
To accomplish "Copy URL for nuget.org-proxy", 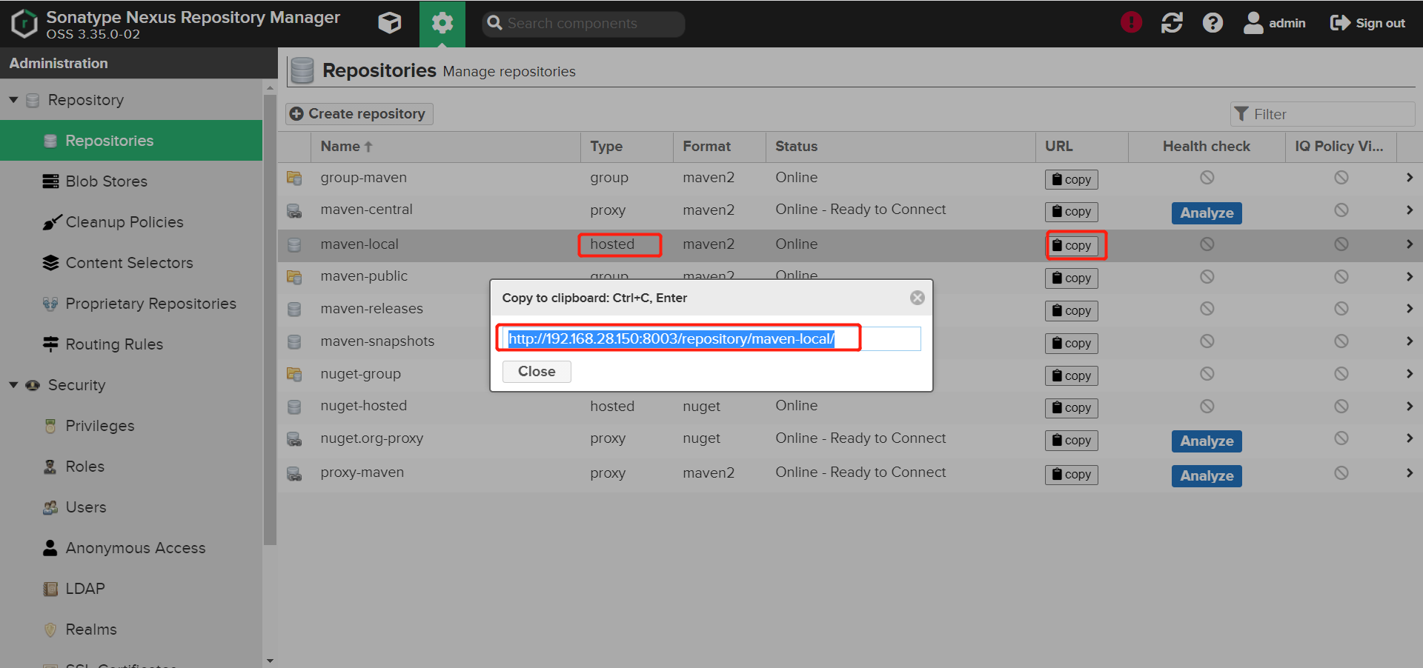I will click(x=1072, y=441).
